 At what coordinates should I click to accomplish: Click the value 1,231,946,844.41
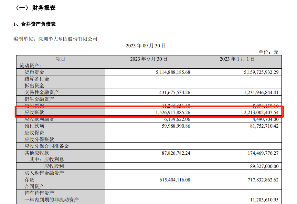[258, 92]
